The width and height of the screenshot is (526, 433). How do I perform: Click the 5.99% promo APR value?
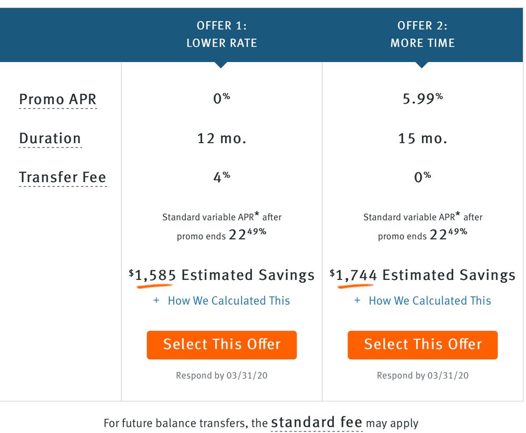[x=423, y=98]
